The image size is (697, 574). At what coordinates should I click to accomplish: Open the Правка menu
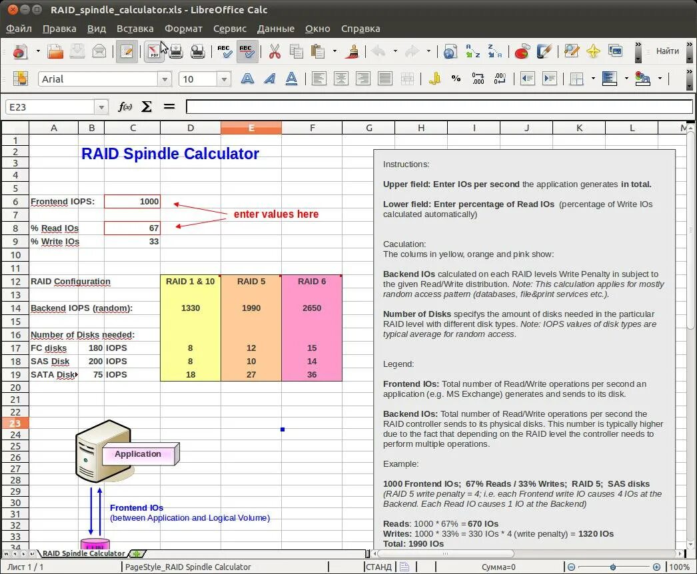[59, 29]
